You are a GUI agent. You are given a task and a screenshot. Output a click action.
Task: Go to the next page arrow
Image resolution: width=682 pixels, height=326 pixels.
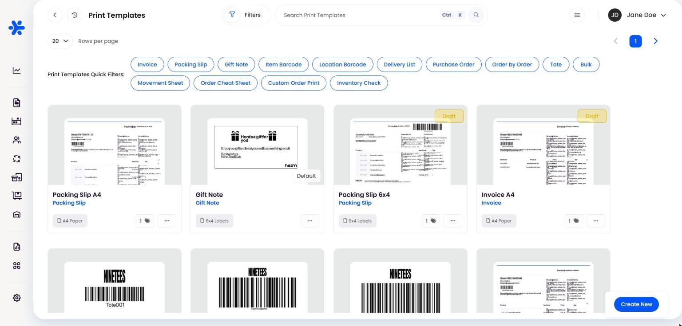[655, 41]
